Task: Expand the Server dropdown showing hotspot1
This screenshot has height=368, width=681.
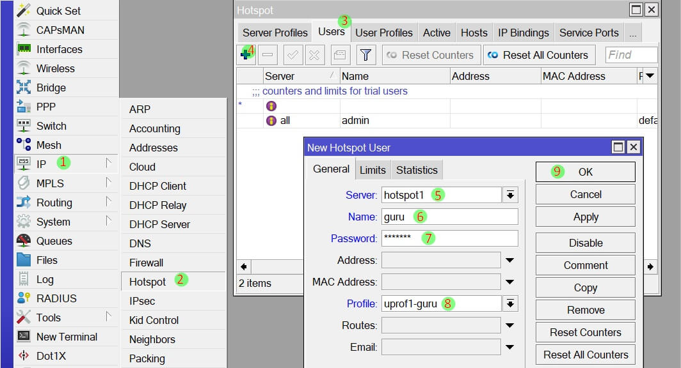Action: [510, 195]
